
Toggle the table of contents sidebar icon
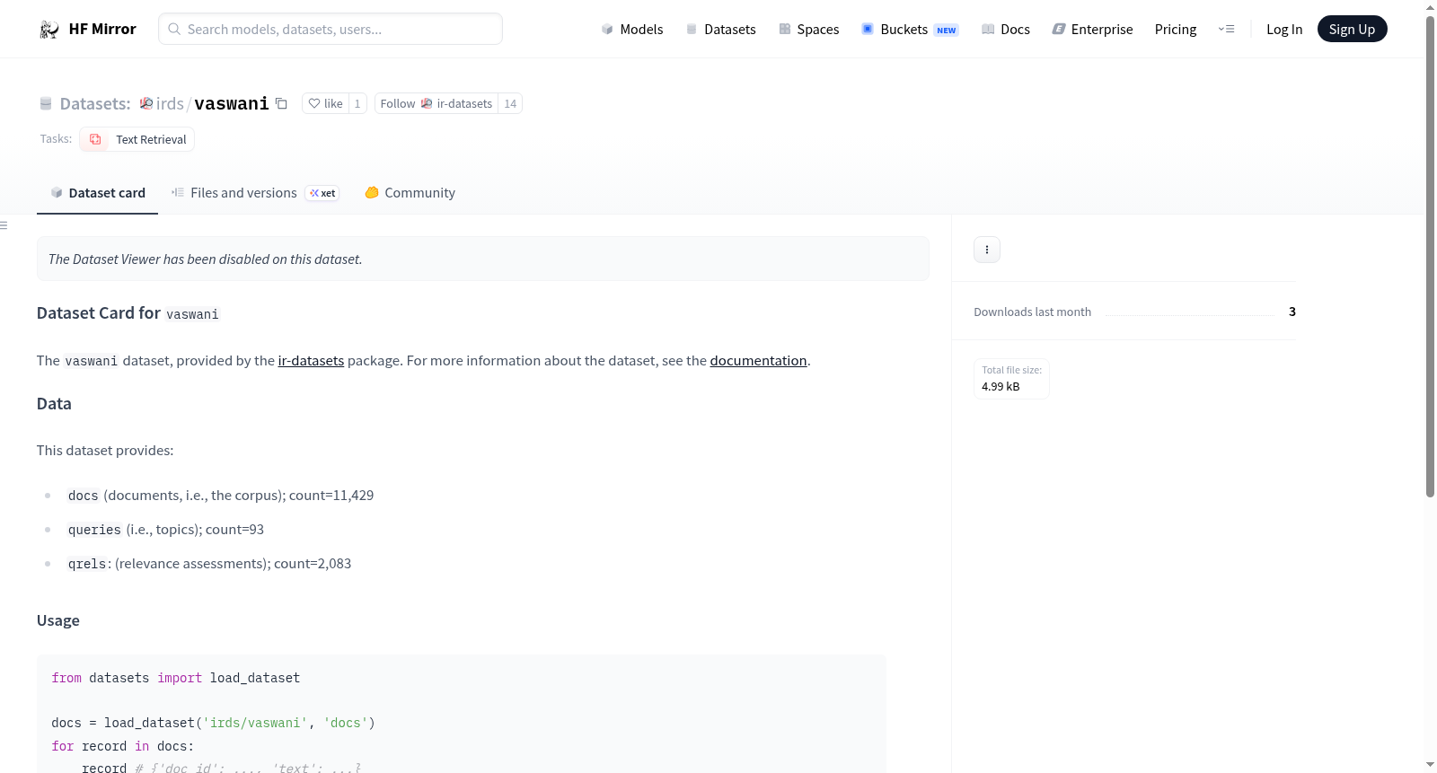4,225
